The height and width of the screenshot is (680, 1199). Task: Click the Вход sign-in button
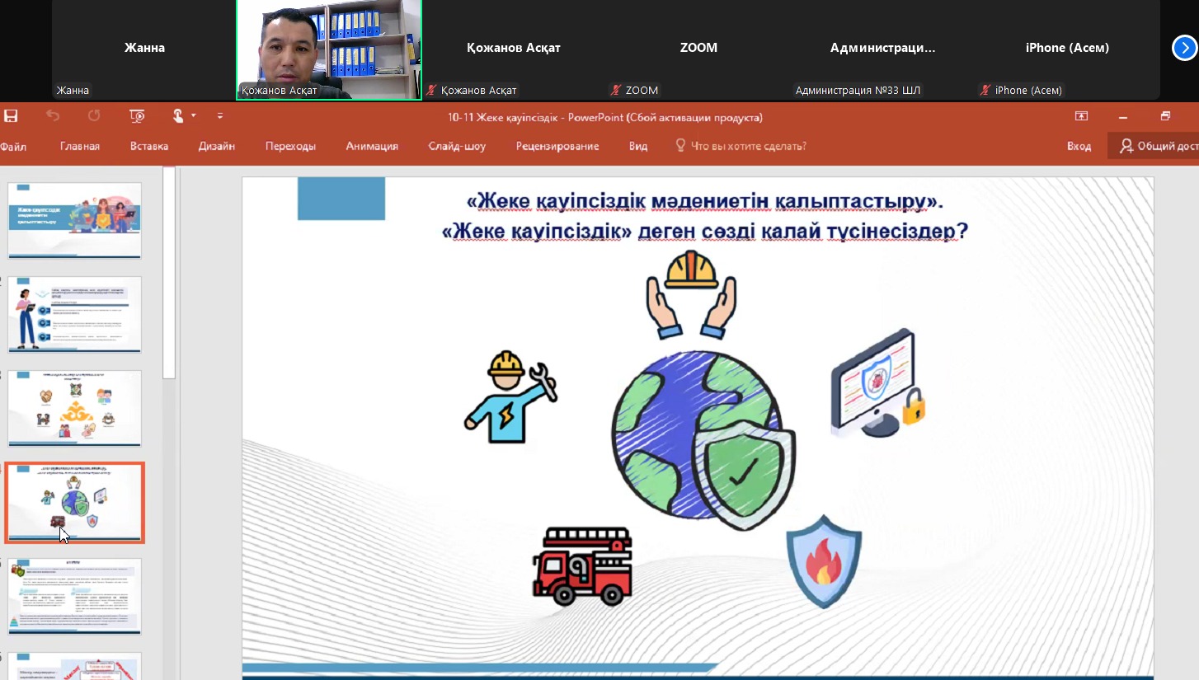[x=1079, y=145]
